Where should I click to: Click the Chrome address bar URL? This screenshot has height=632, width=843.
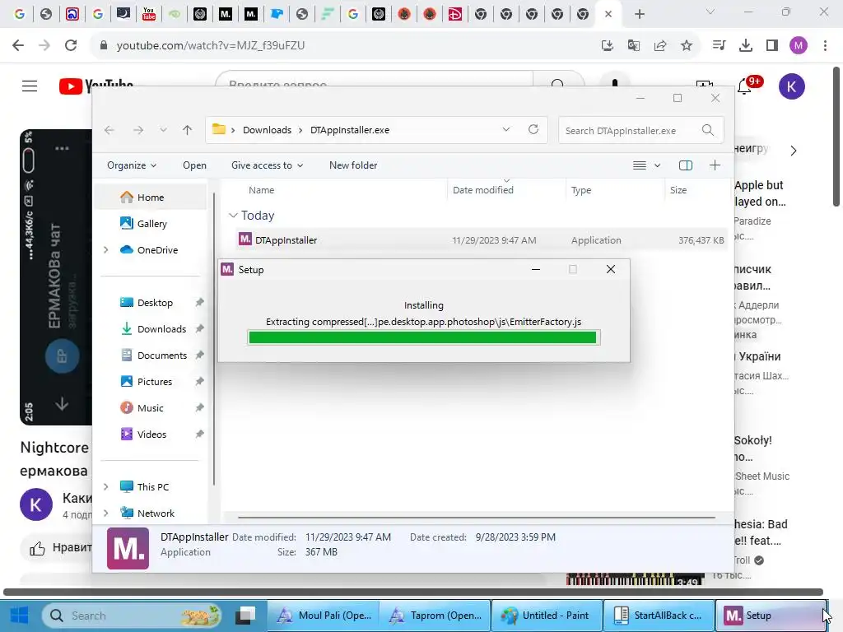(x=211, y=46)
